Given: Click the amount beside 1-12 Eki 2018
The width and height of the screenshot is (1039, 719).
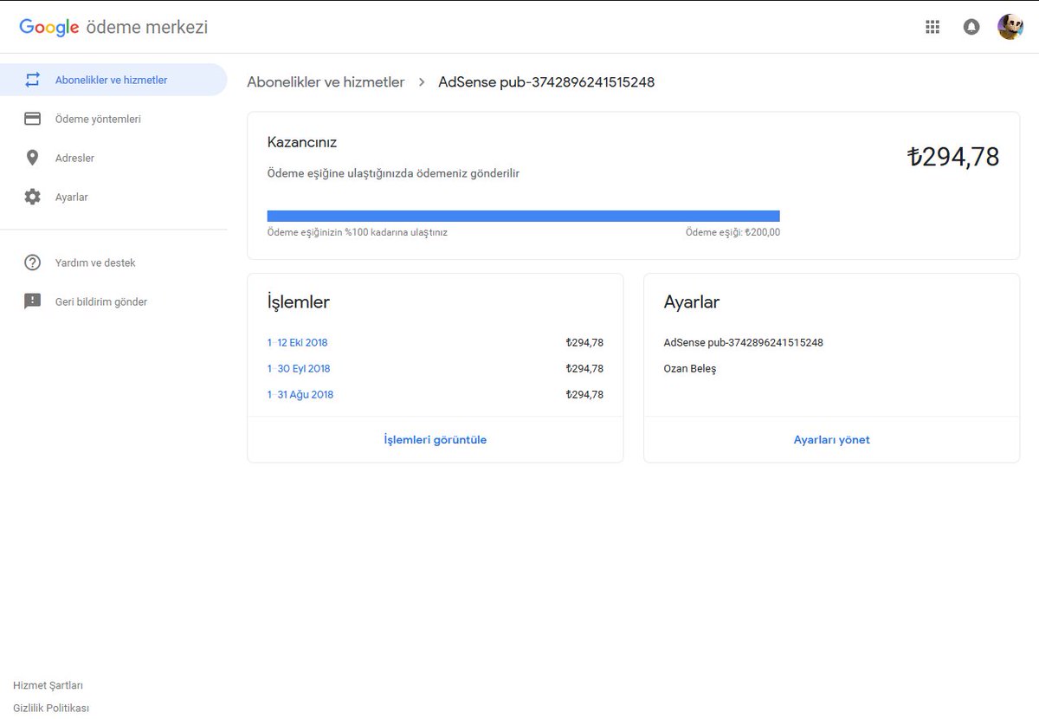Looking at the screenshot, I should 584,342.
